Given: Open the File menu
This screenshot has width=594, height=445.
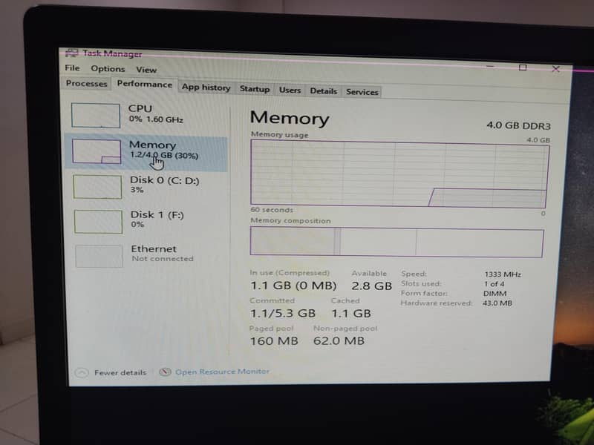Looking at the screenshot, I should click(72, 67).
